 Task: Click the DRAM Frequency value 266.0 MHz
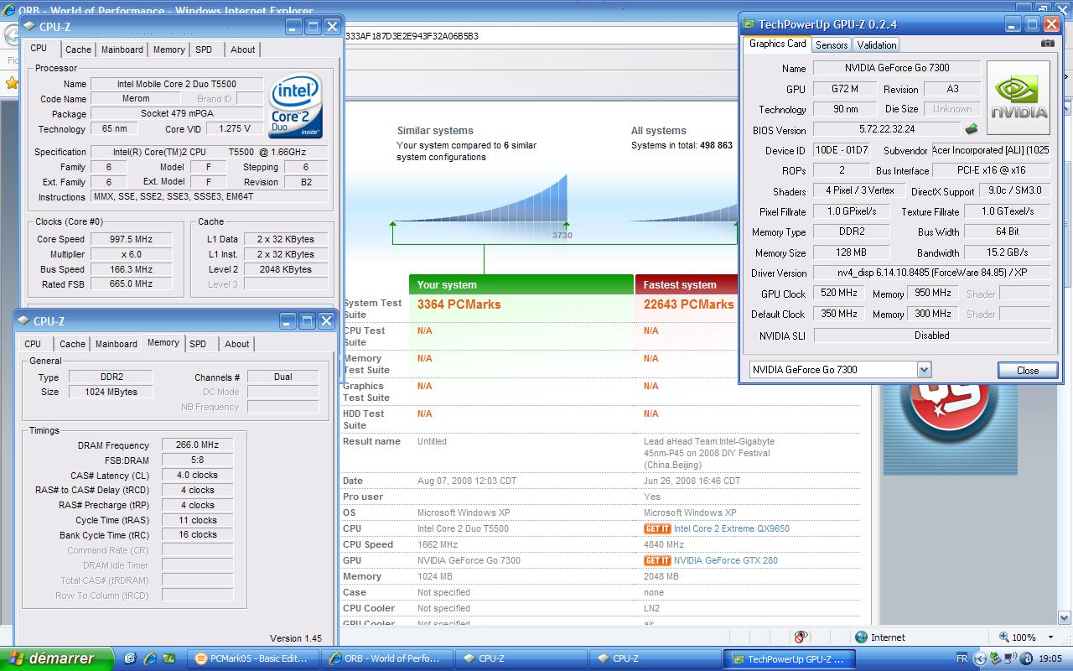pos(197,445)
